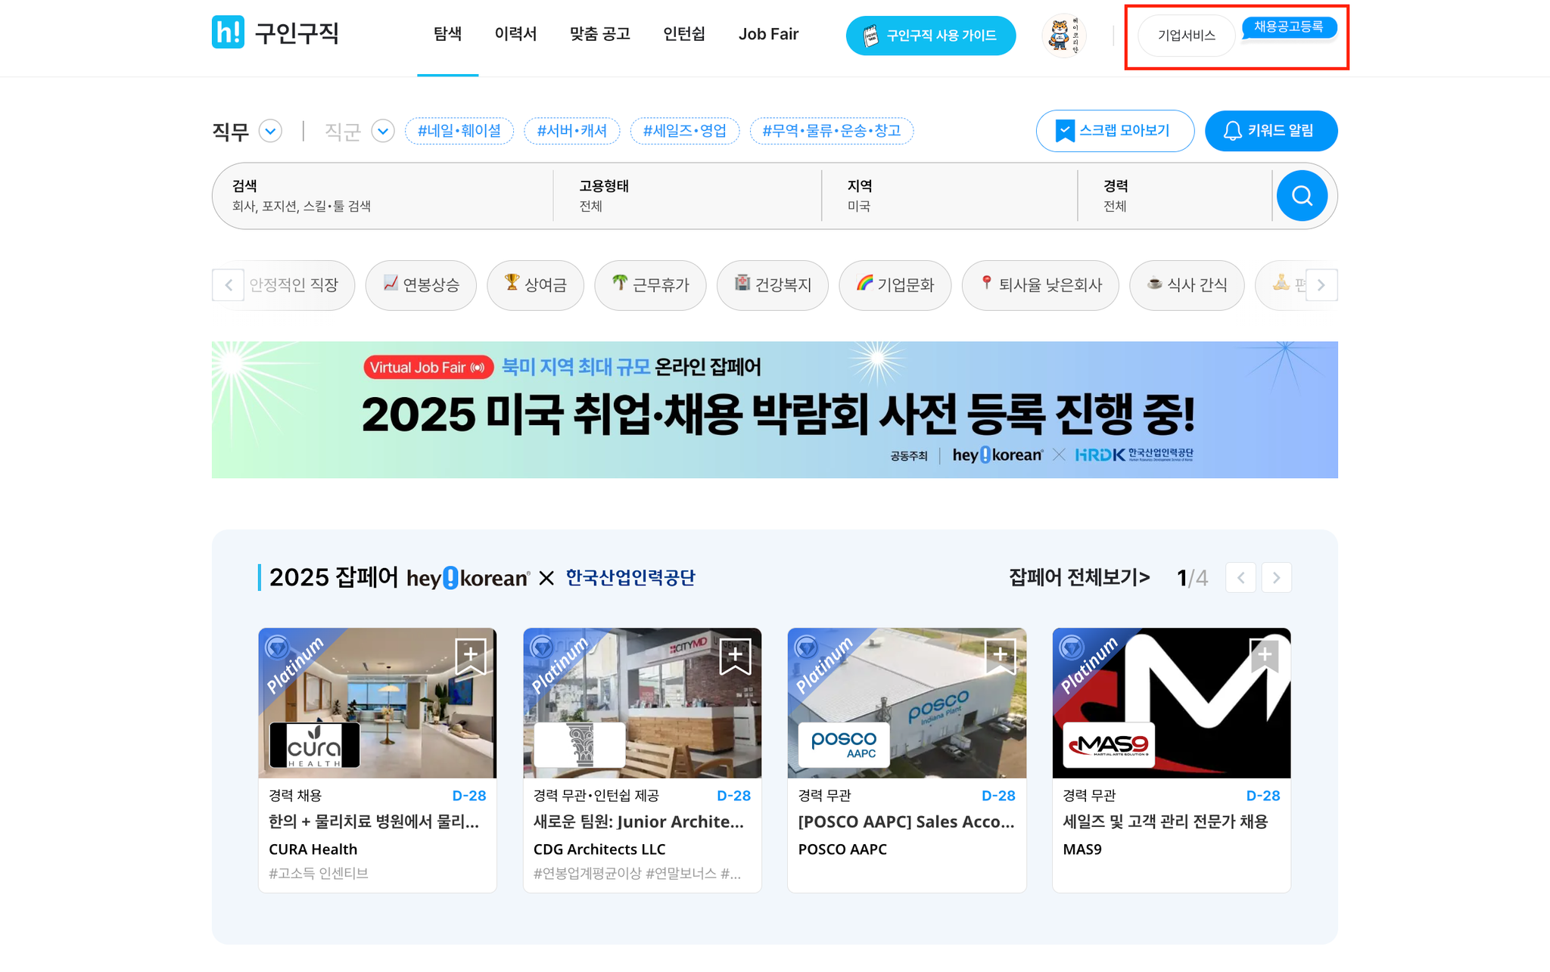1550x972 pixels.
Task: Select the 퇴사율 낮은회사 chip
Action: tap(1041, 285)
